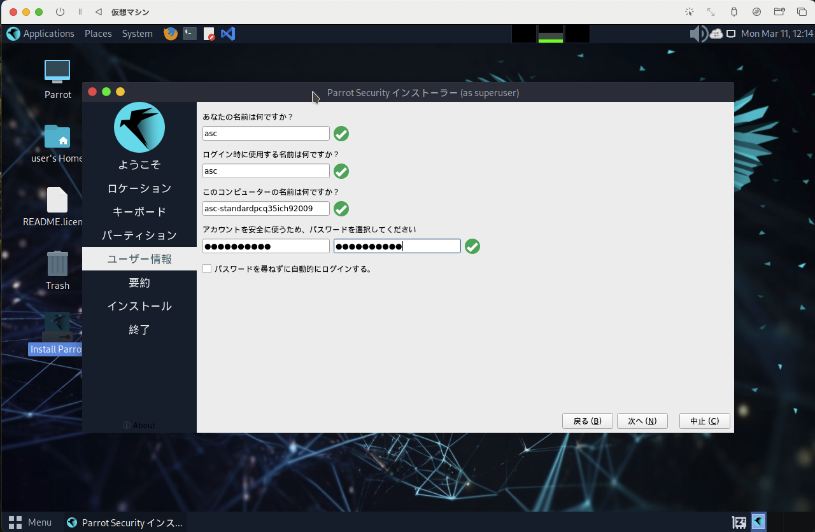Click the green checkmark beside computer name
This screenshot has width=815, height=532.
(x=341, y=209)
